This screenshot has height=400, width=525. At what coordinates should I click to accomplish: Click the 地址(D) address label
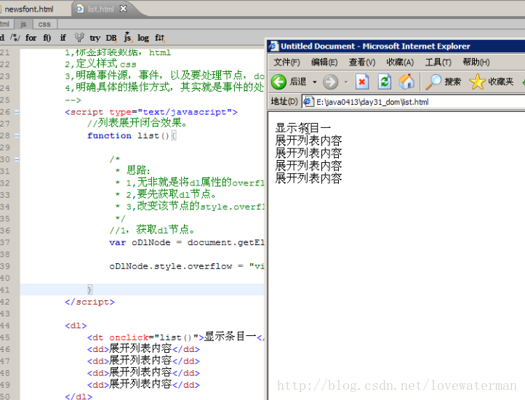[284, 102]
